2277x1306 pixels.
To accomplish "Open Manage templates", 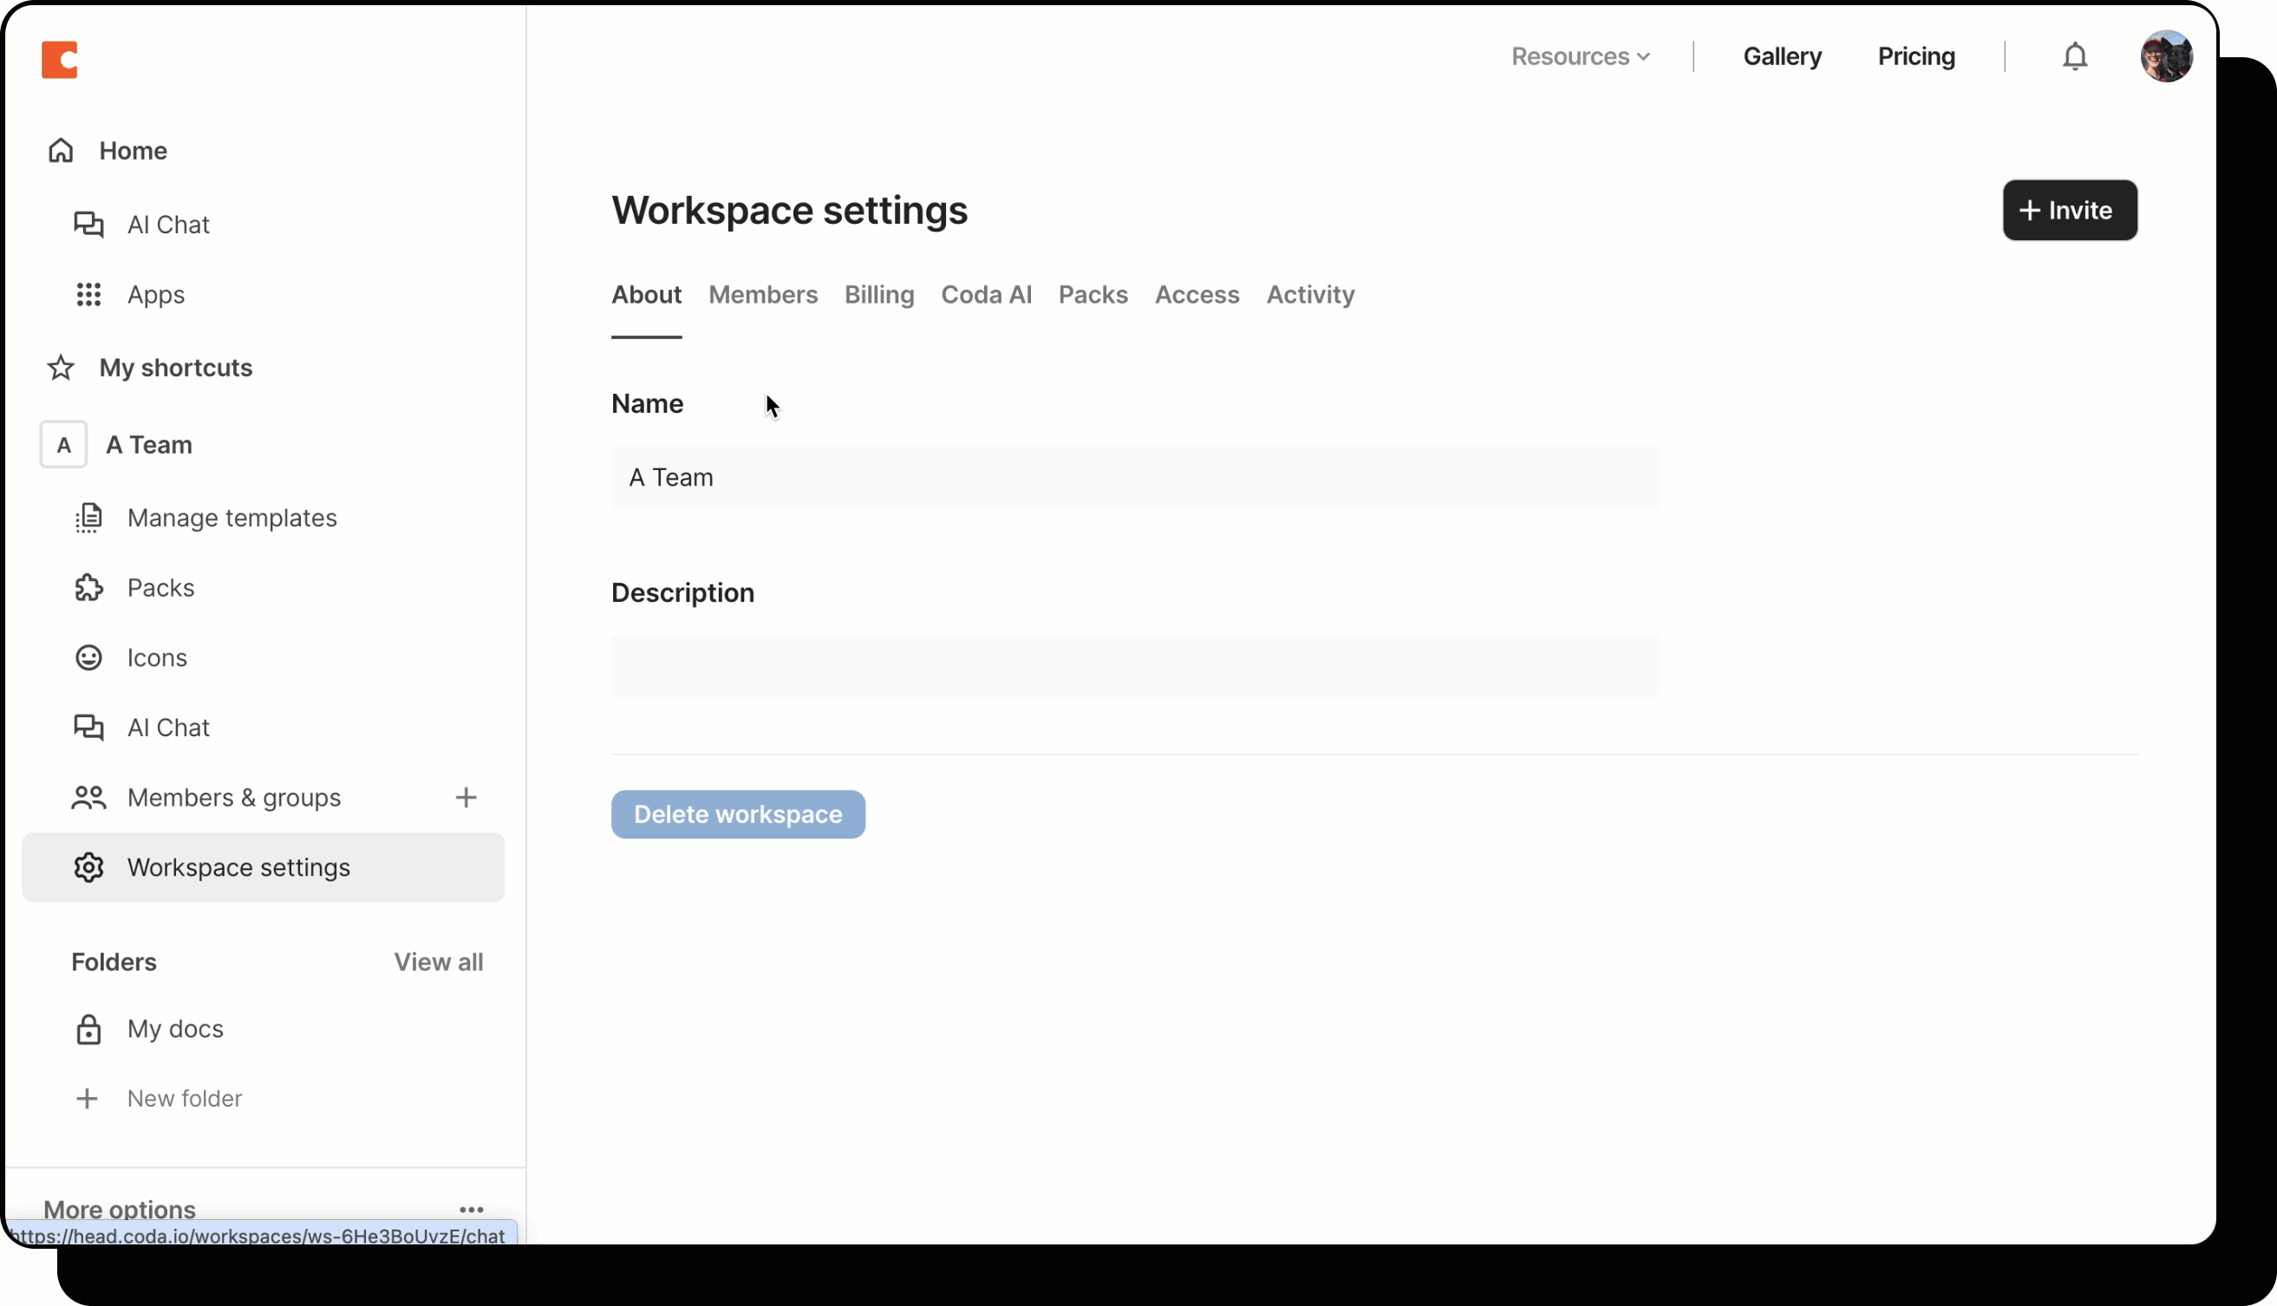I will tap(232, 518).
